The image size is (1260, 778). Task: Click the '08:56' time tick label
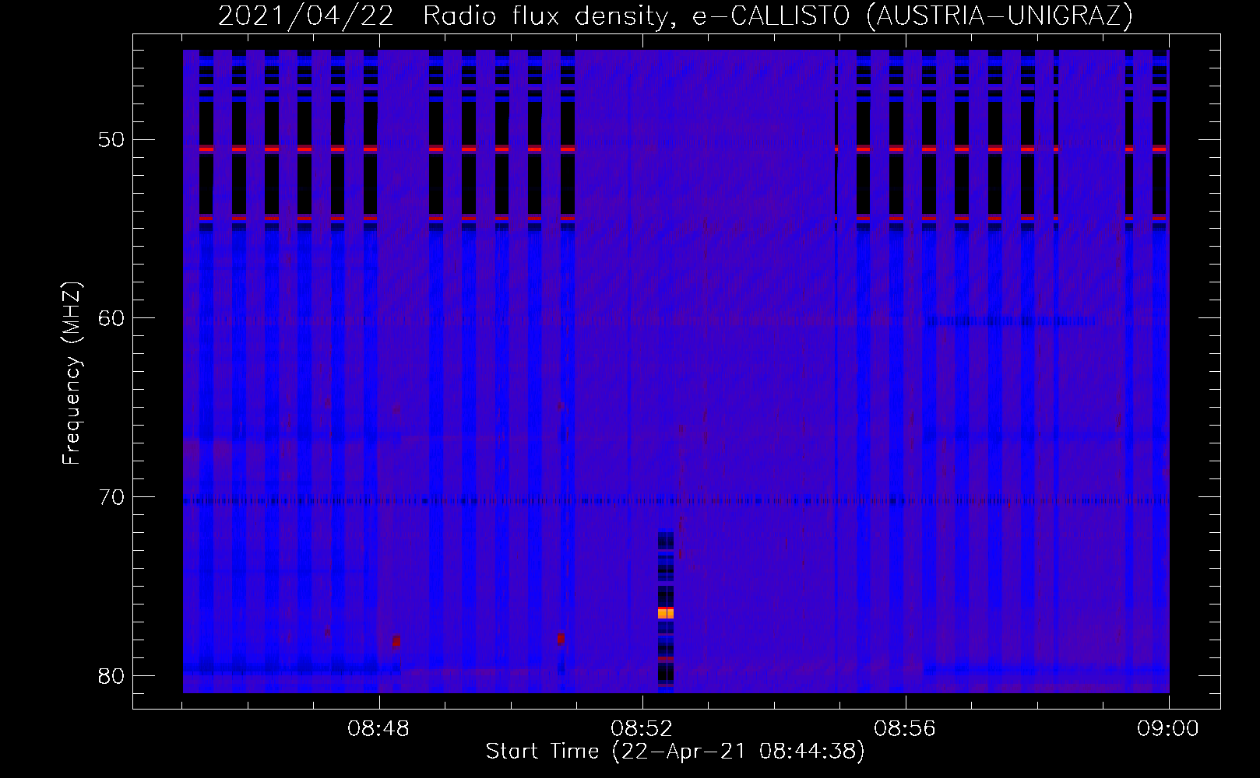(906, 729)
